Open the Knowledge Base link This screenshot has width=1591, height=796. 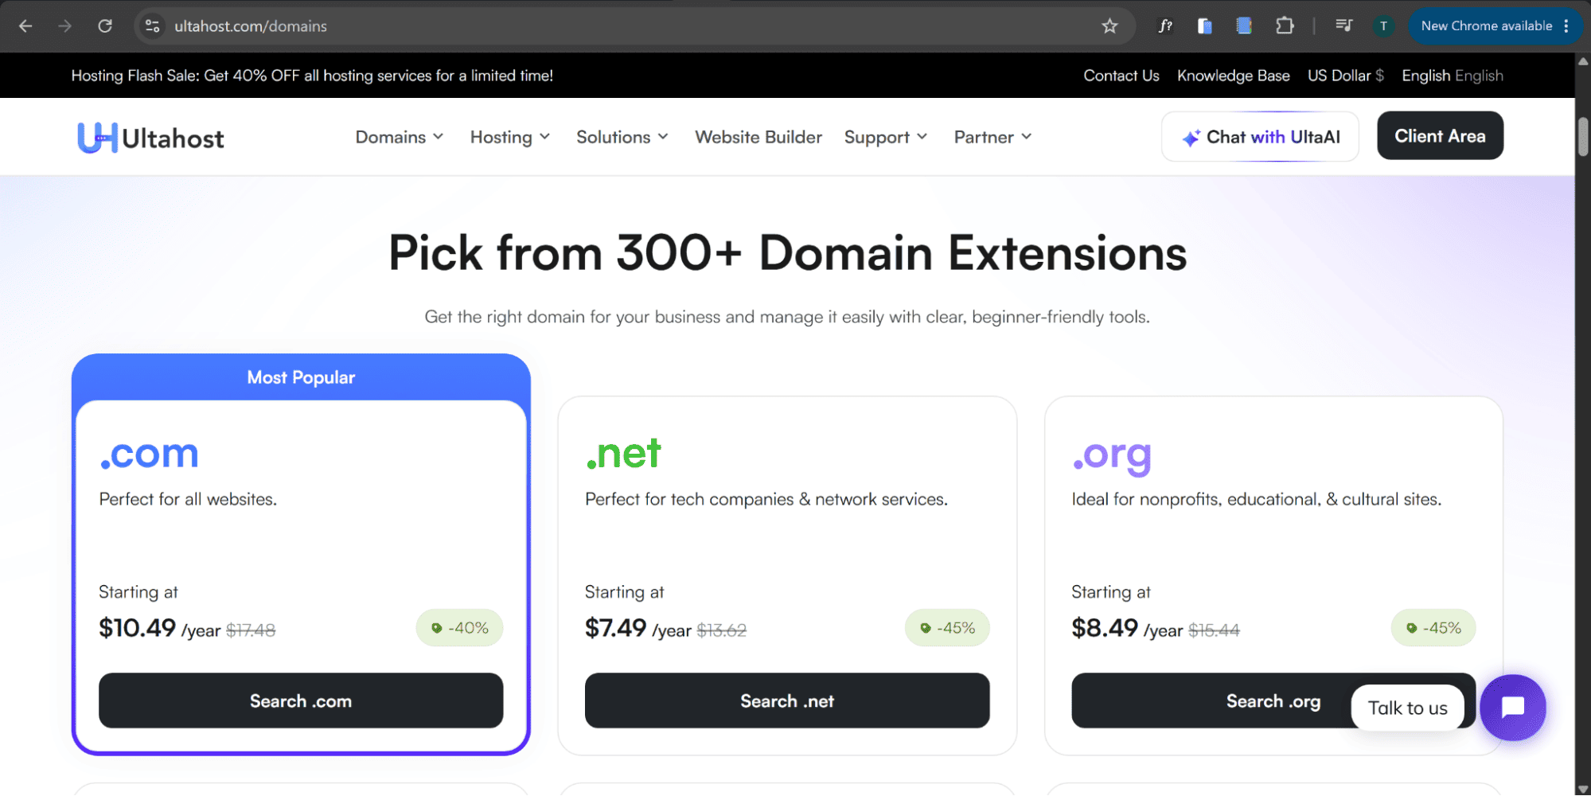click(1233, 76)
